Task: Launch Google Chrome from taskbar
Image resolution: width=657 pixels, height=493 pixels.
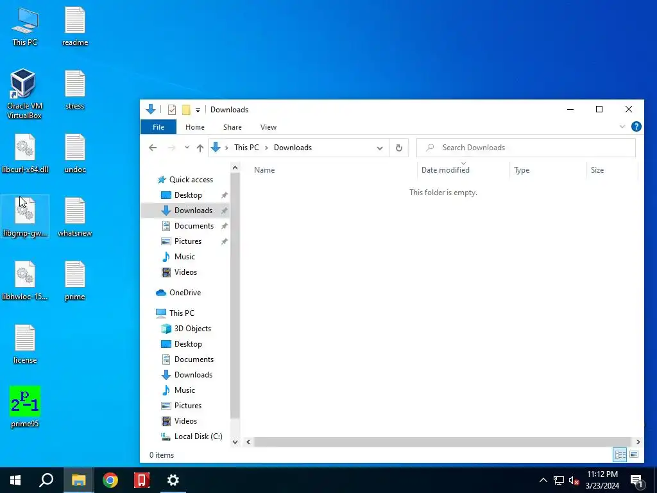Action: click(x=110, y=480)
